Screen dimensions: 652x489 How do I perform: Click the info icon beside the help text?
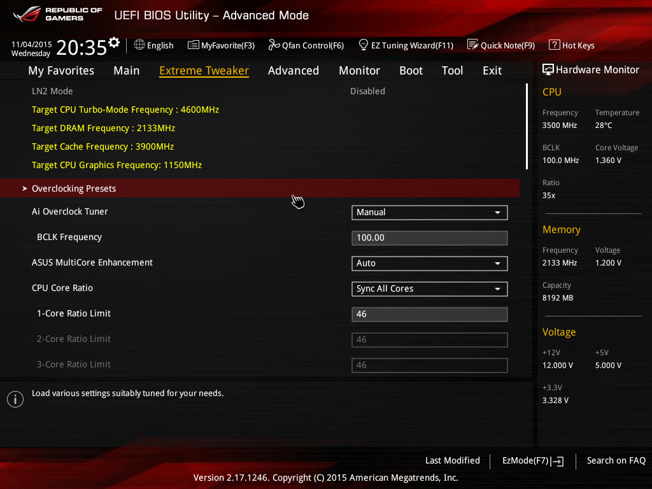pyautogui.click(x=15, y=399)
